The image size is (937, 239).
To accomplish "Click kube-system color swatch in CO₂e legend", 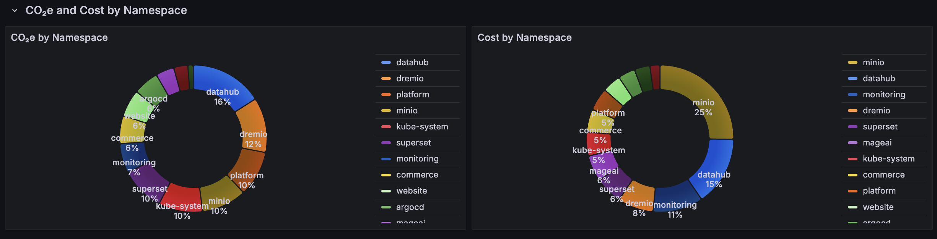I will pos(386,126).
